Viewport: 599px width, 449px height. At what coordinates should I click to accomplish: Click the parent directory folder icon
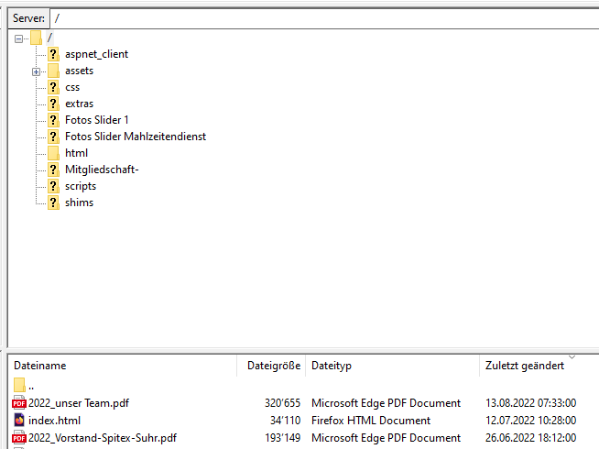tap(19, 385)
